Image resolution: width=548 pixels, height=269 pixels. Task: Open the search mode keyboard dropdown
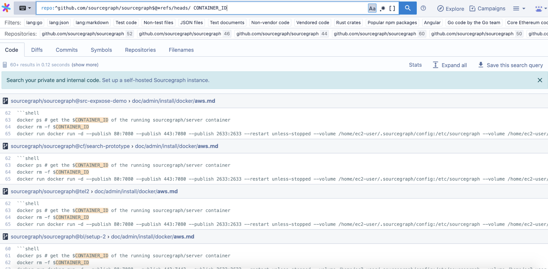coord(25,8)
